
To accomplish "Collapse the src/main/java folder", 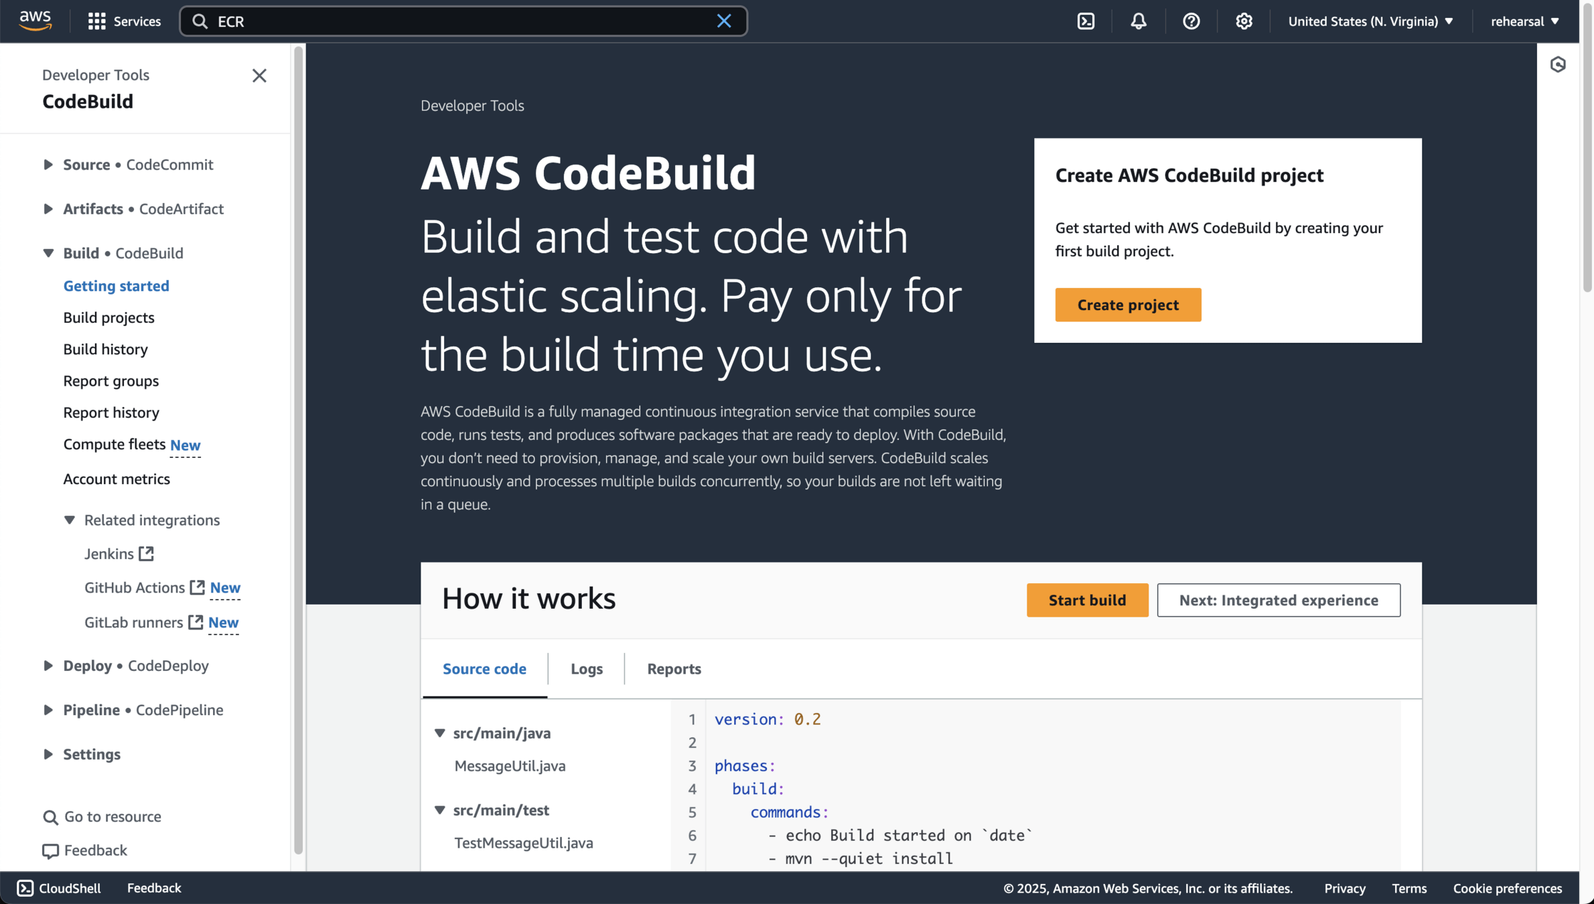I will click(439, 733).
